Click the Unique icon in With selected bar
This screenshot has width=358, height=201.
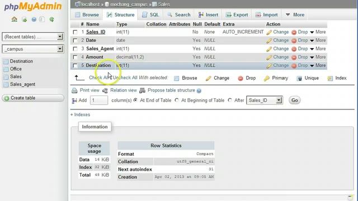(x=299, y=78)
